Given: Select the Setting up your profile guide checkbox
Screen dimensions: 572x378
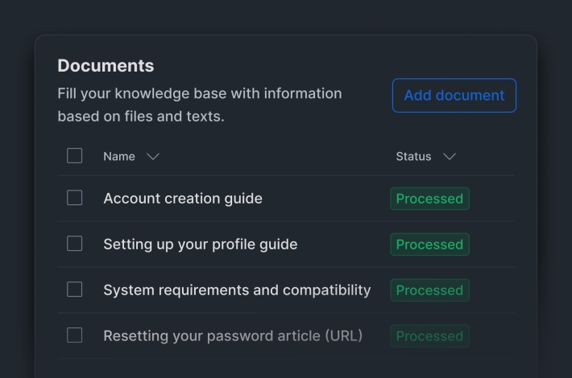Looking at the screenshot, I should tap(75, 244).
